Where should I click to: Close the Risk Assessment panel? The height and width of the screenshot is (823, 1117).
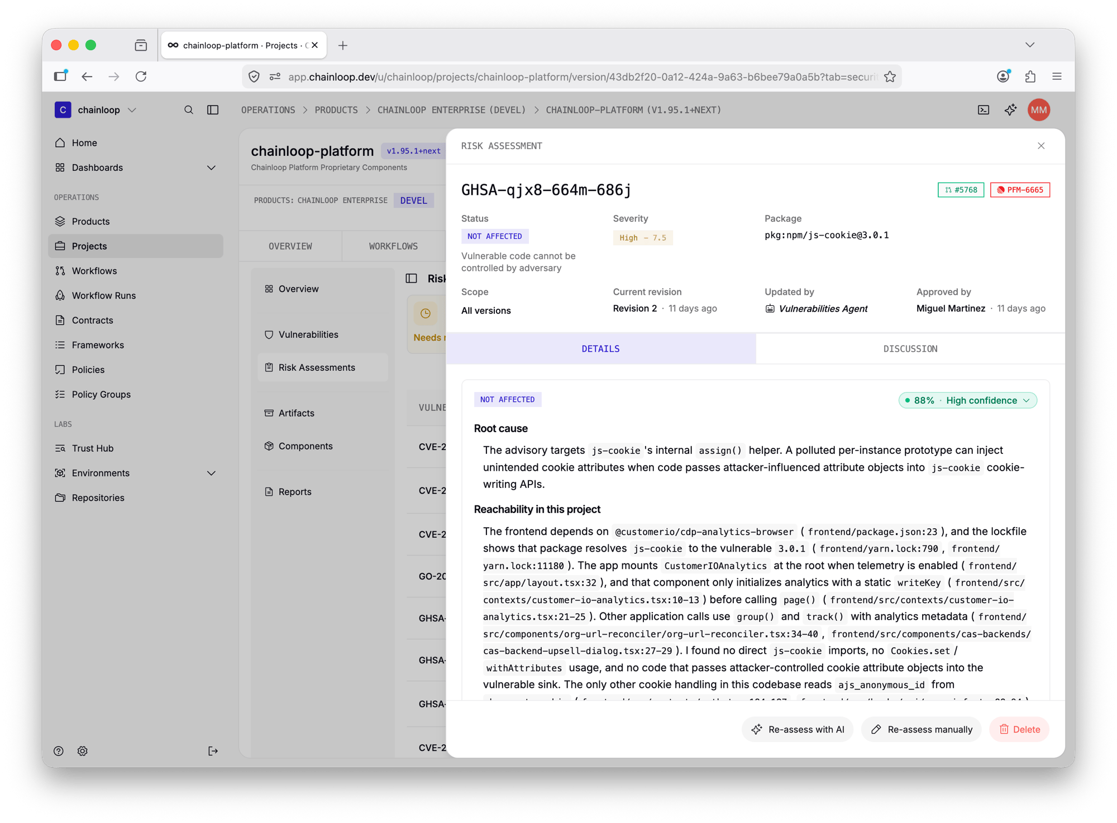pos(1041,146)
